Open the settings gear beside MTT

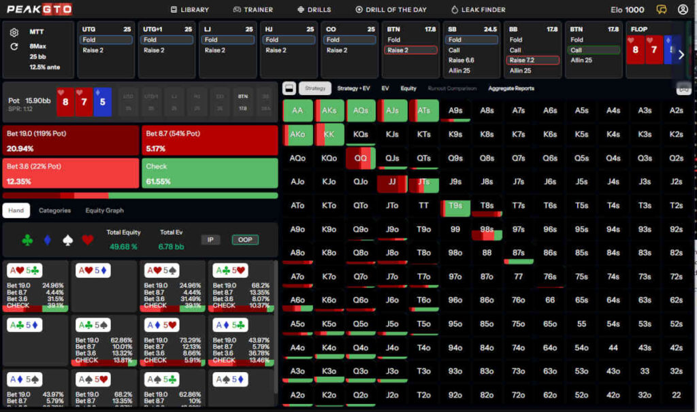(14, 33)
